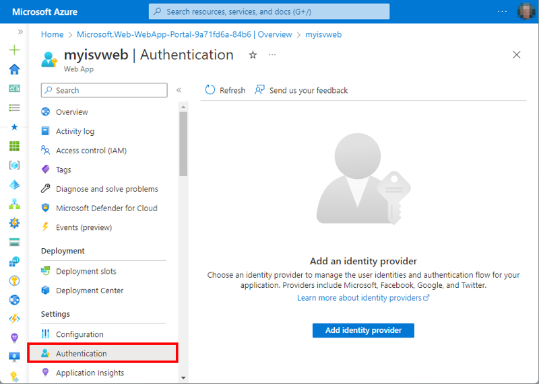This screenshot has height=384, width=539.
Task: Click the blue tiles with chart icon in rail
Action: 14,262
